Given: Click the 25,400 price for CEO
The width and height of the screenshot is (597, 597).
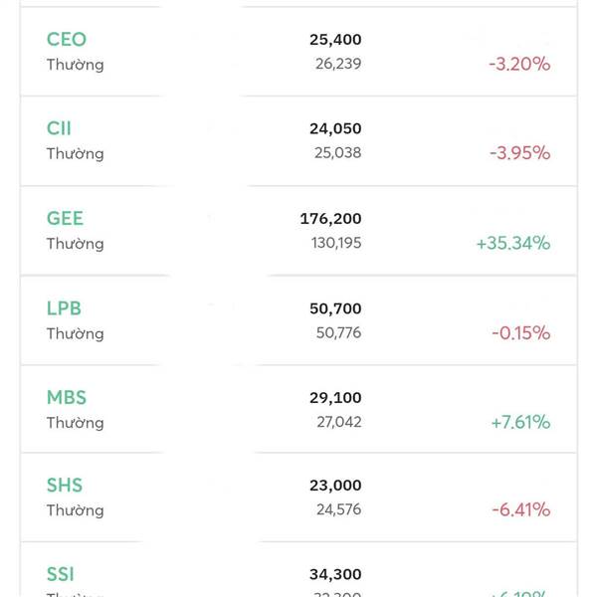Looking at the screenshot, I should point(335,40).
